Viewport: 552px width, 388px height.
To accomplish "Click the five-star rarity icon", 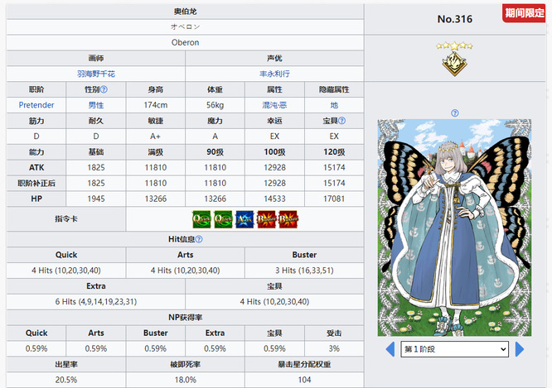I will (454, 46).
